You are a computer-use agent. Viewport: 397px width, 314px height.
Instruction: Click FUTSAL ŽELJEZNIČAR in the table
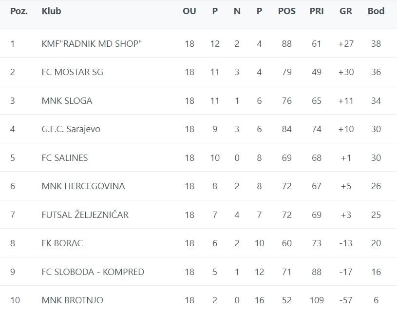[85, 215]
